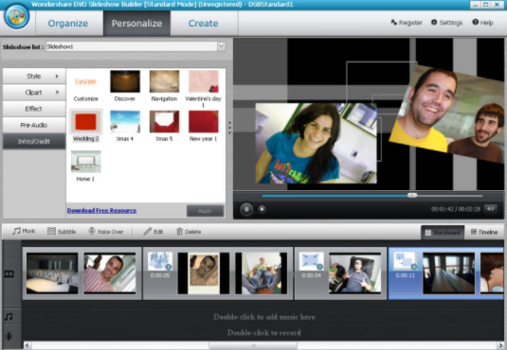The image size is (507, 350).
Task: Expand the Clipart submenu arrow
Action: point(57,93)
